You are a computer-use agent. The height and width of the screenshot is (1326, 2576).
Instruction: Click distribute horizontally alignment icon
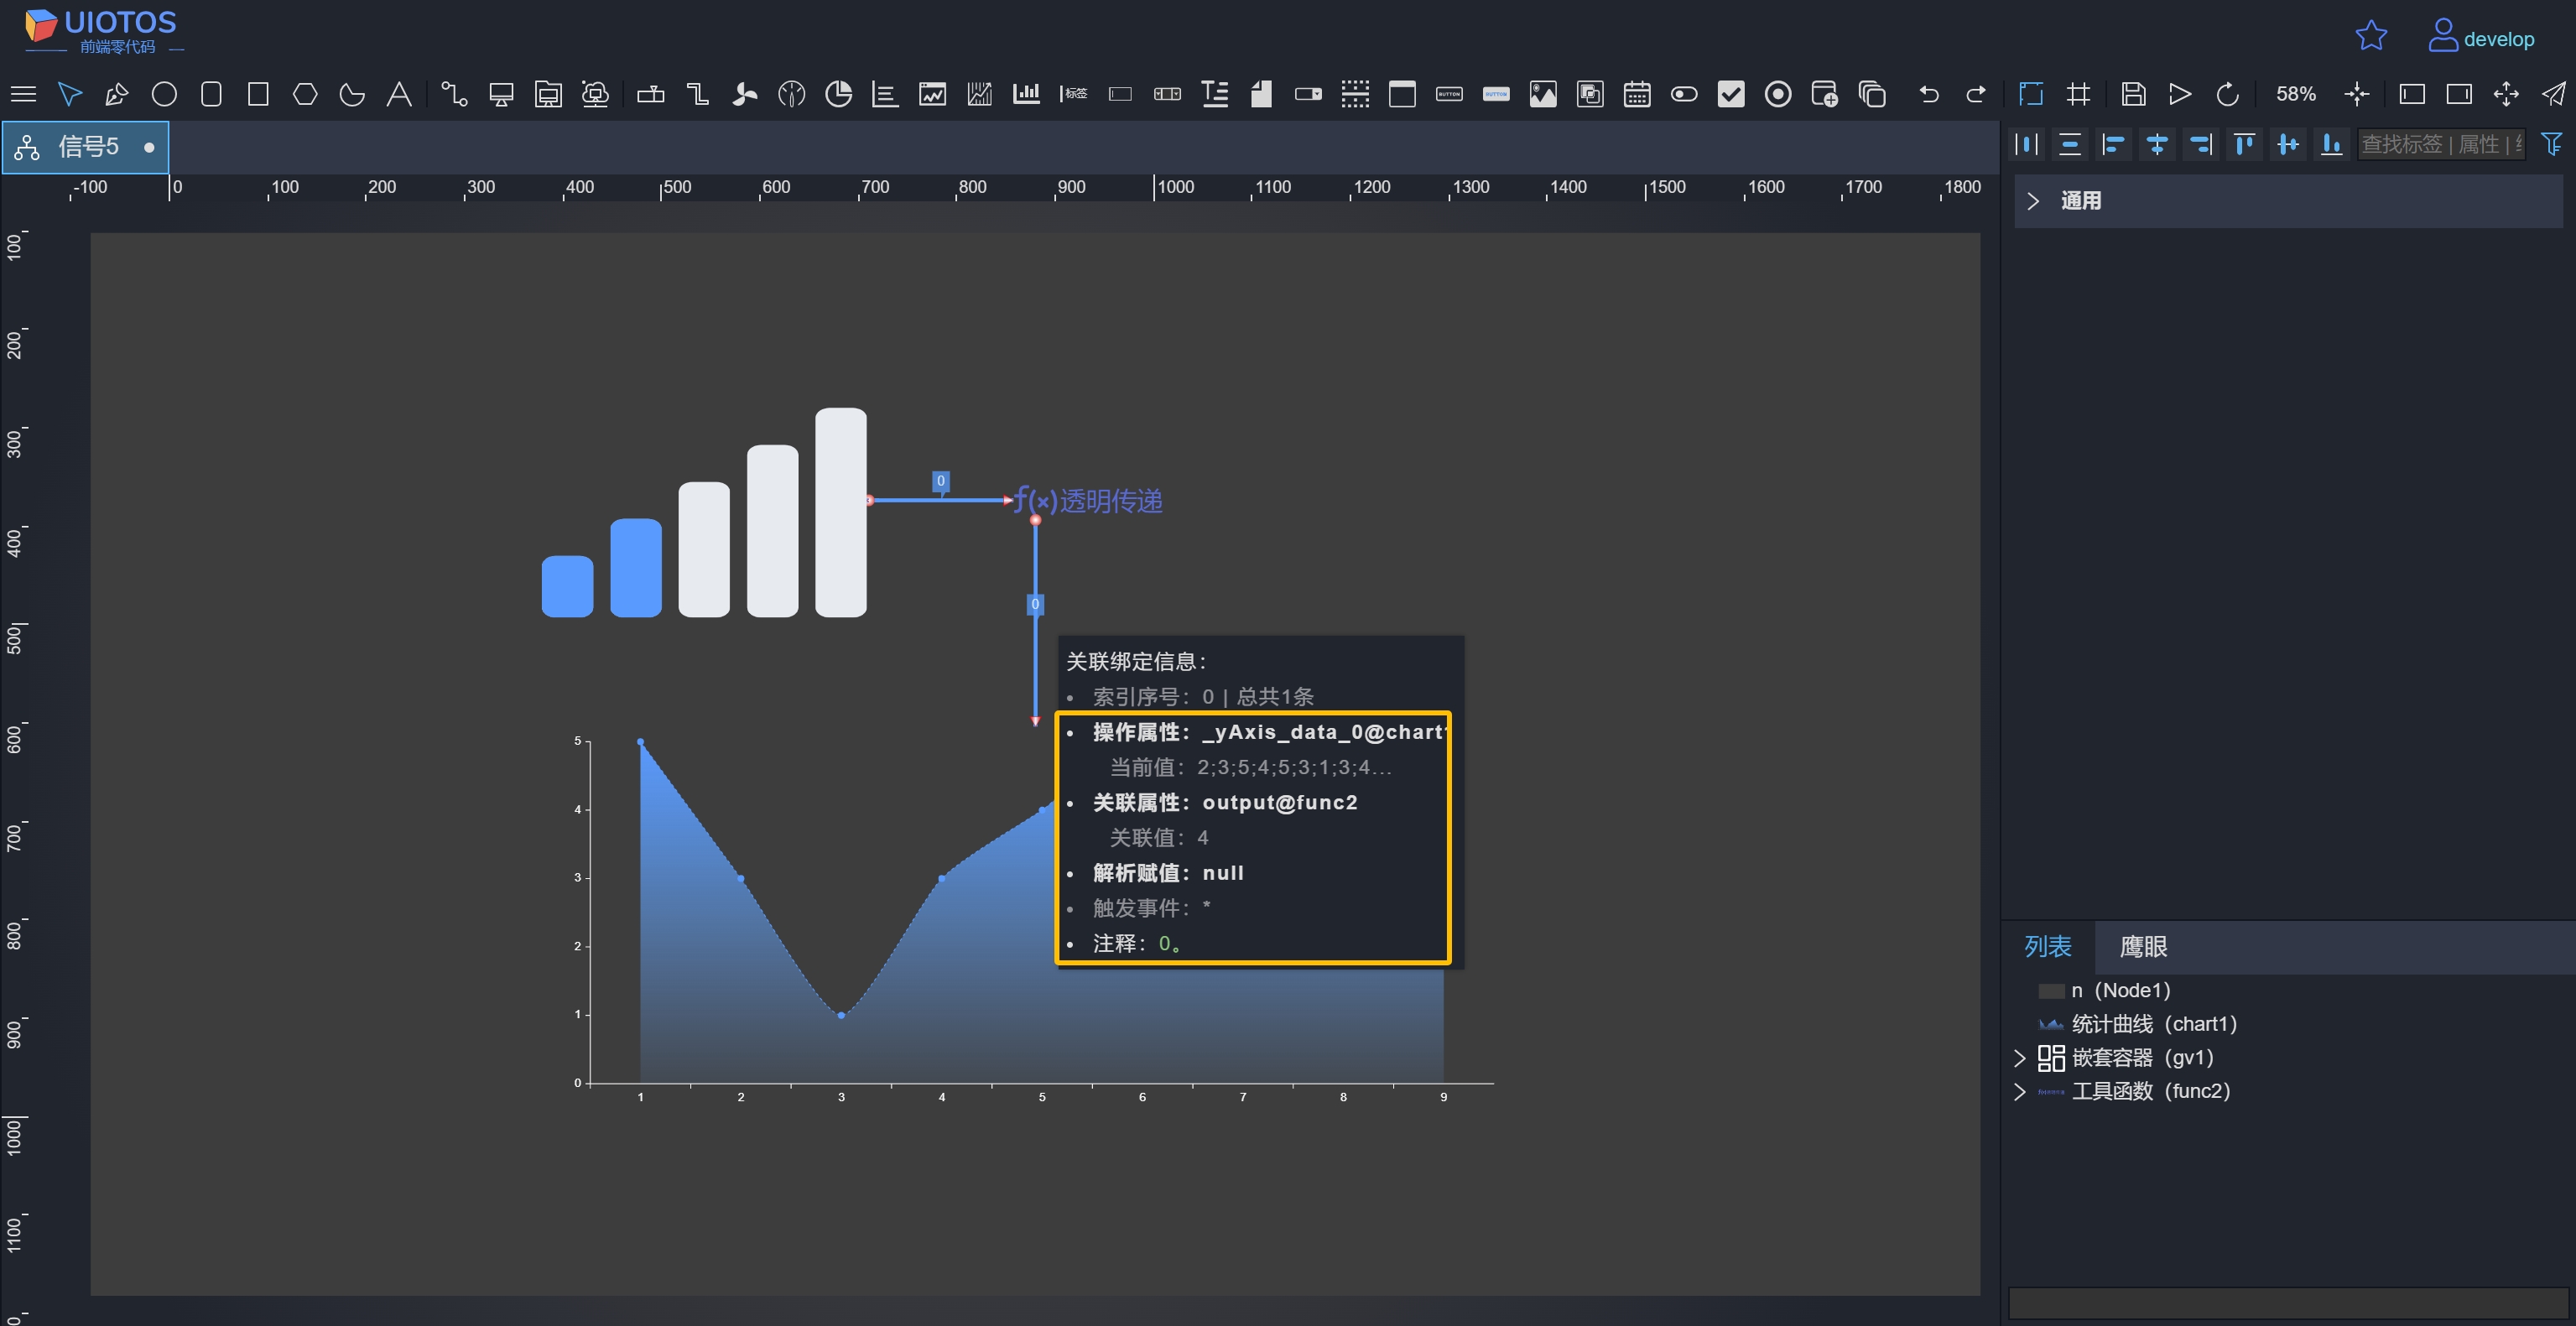pyautogui.click(x=2027, y=145)
